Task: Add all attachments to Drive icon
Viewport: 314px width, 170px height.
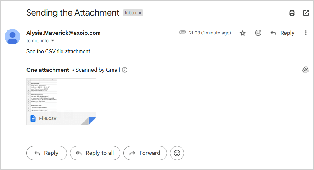Action: (306, 70)
